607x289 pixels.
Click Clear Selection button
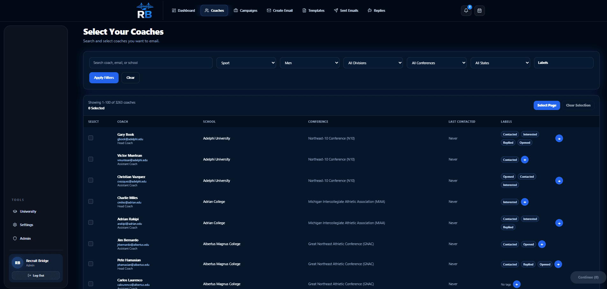(x=578, y=105)
